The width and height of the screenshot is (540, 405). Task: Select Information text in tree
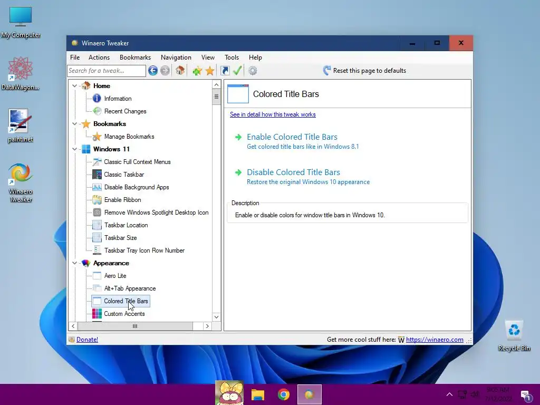point(118,99)
